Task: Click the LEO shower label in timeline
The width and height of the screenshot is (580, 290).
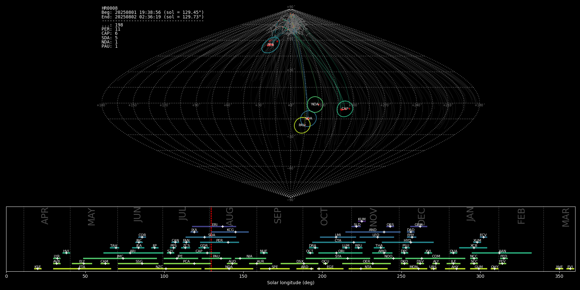Action: coord(376,235)
